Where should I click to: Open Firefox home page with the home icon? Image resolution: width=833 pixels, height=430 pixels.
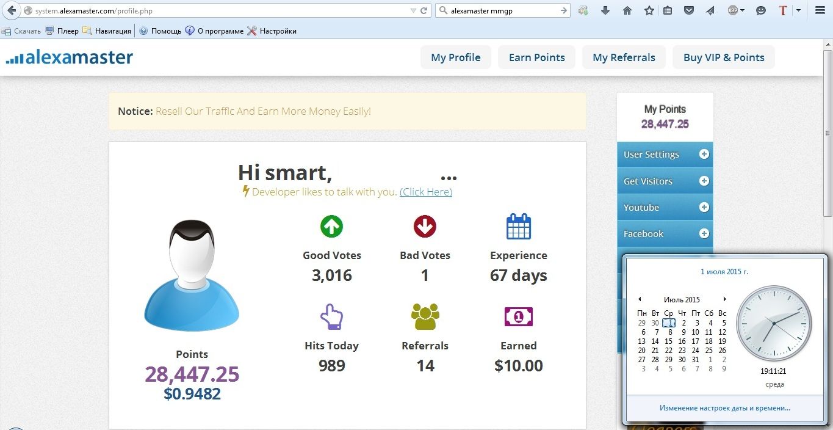pos(627,10)
